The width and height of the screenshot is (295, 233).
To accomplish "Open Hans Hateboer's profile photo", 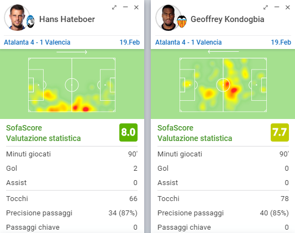I will pos(17,18).
